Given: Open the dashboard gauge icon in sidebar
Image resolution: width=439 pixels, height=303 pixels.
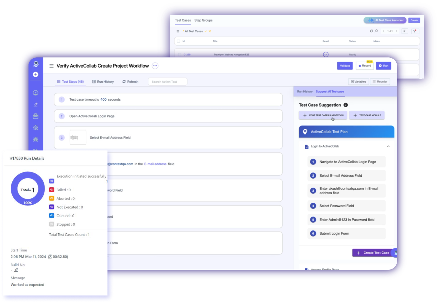Looking at the screenshot, I should 36,93.
